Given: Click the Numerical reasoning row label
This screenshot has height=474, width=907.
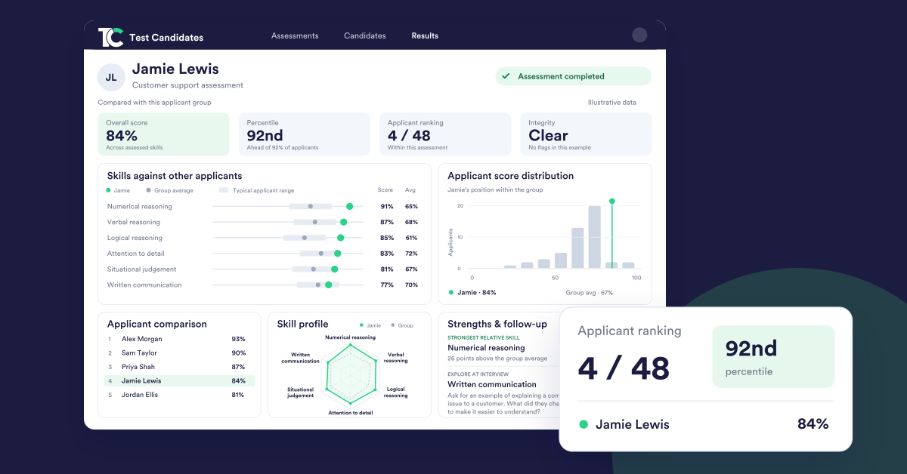Looking at the screenshot, I should coord(140,206).
